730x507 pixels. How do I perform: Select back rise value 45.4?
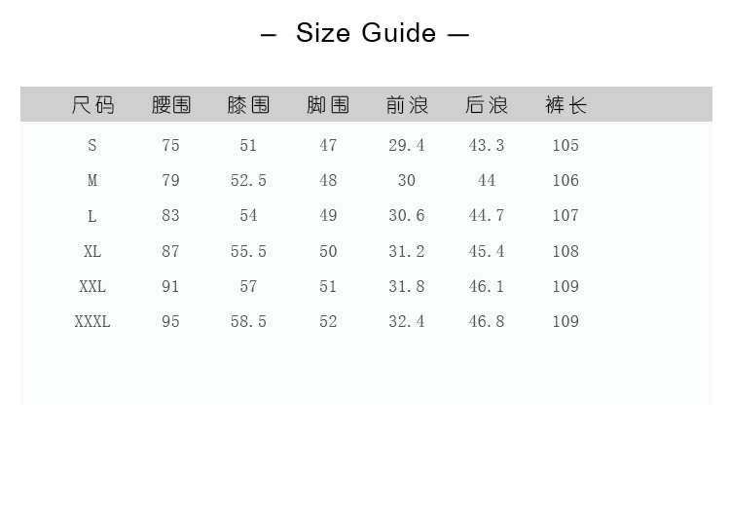[487, 251]
